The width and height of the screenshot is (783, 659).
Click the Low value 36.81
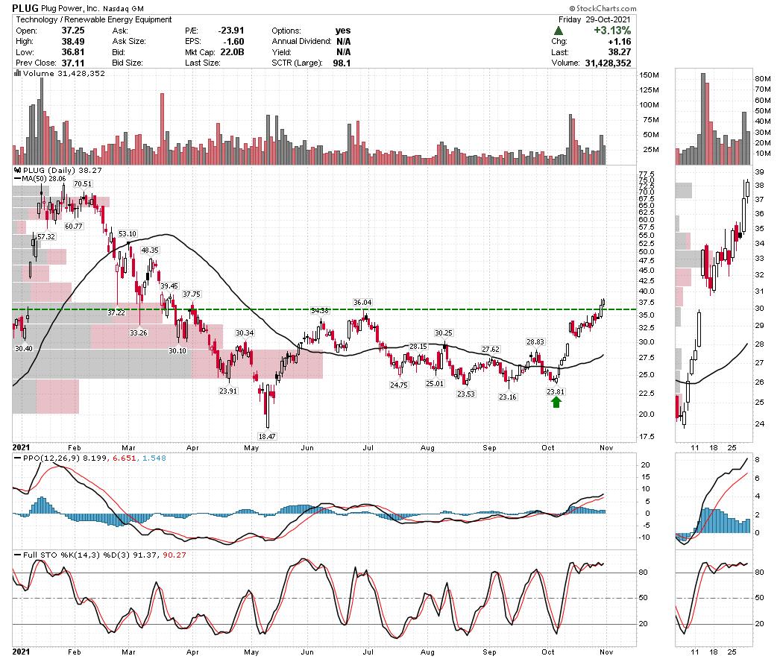[x=73, y=52]
